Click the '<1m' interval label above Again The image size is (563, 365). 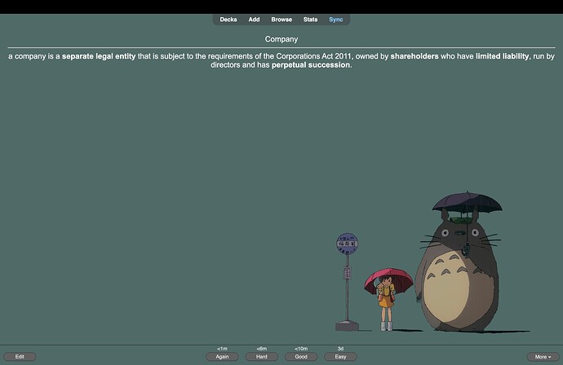[222, 349]
